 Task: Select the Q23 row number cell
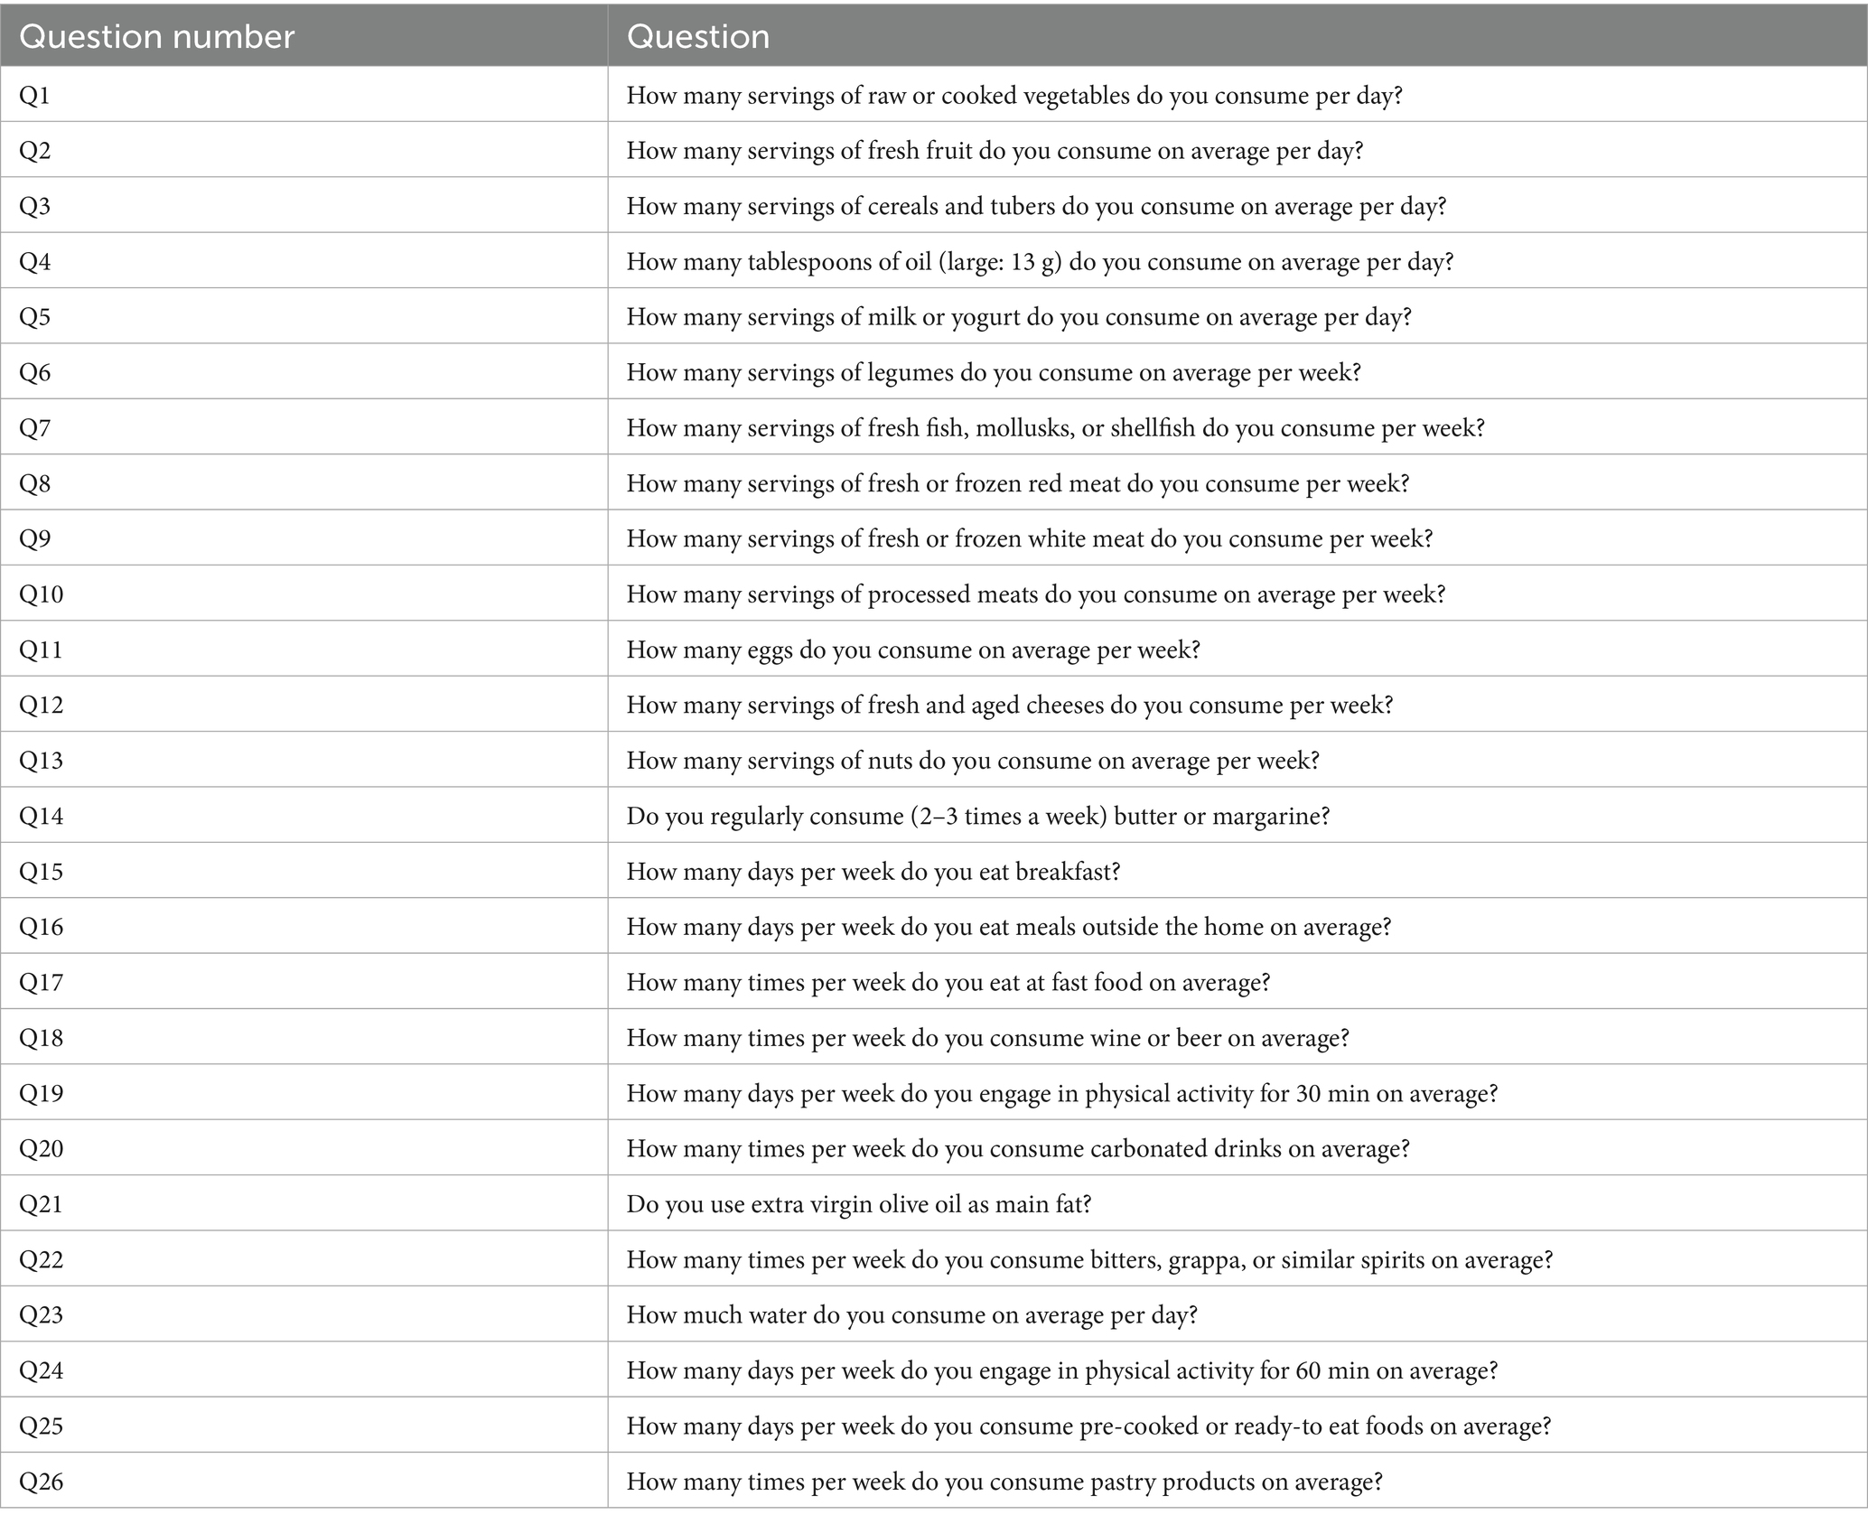click(41, 1314)
